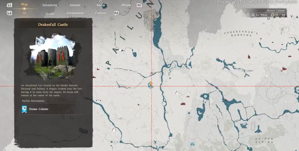
Task: Filter map markers by Factions
Action: pyautogui.click(x=101, y=13)
